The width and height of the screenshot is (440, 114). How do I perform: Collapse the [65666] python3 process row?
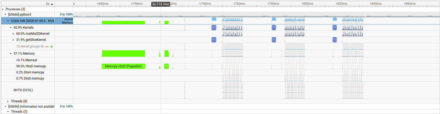coord(5,15)
